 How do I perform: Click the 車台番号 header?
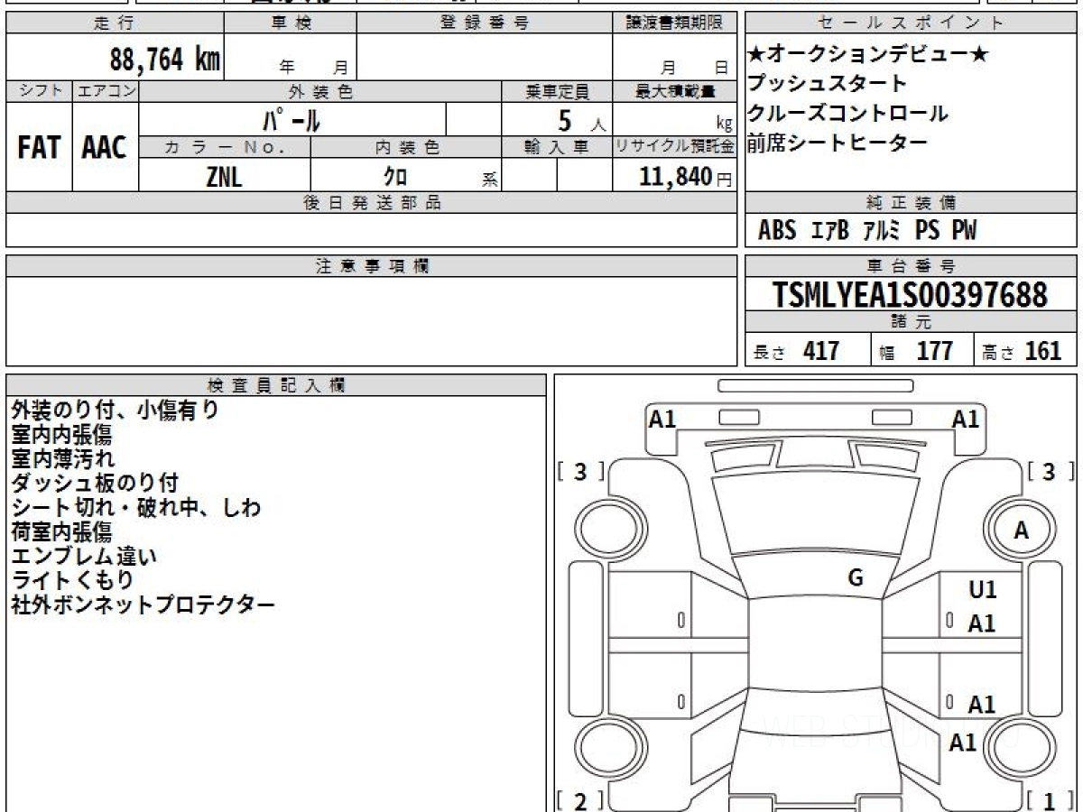912,266
